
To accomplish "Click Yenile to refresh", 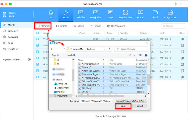I will [96, 26].
